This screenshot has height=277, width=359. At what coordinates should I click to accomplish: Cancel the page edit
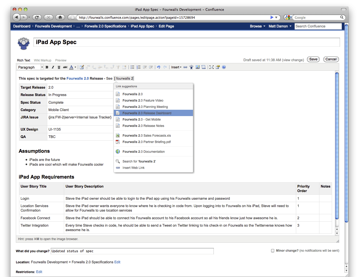[x=331, y=59]
